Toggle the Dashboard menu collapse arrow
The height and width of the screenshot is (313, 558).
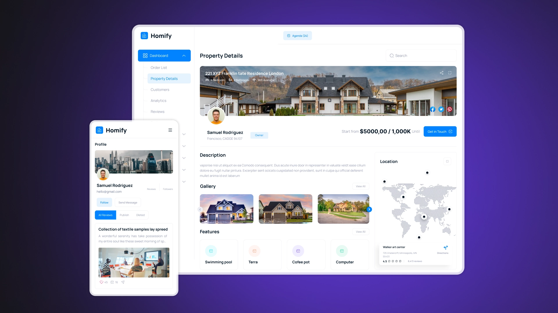[184, 56]
